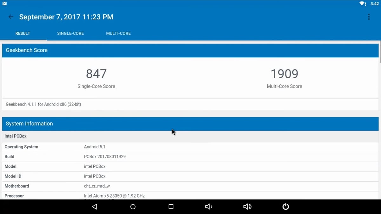The height and width of the screenshot is (214, 381).
Task: Tap the September 7, 2017 title
Action: 66,17
